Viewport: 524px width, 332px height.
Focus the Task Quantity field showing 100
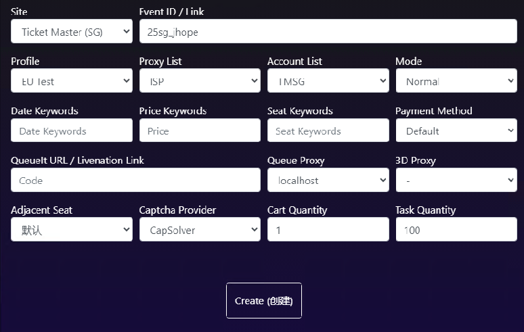[x=456, y=230]
